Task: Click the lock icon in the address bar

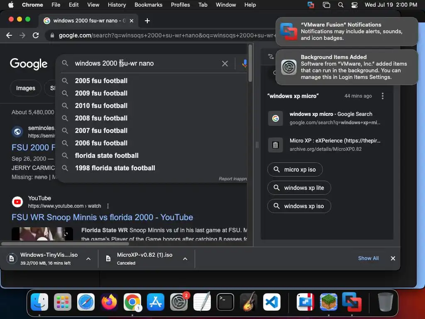Action: (x=52, y=35)
